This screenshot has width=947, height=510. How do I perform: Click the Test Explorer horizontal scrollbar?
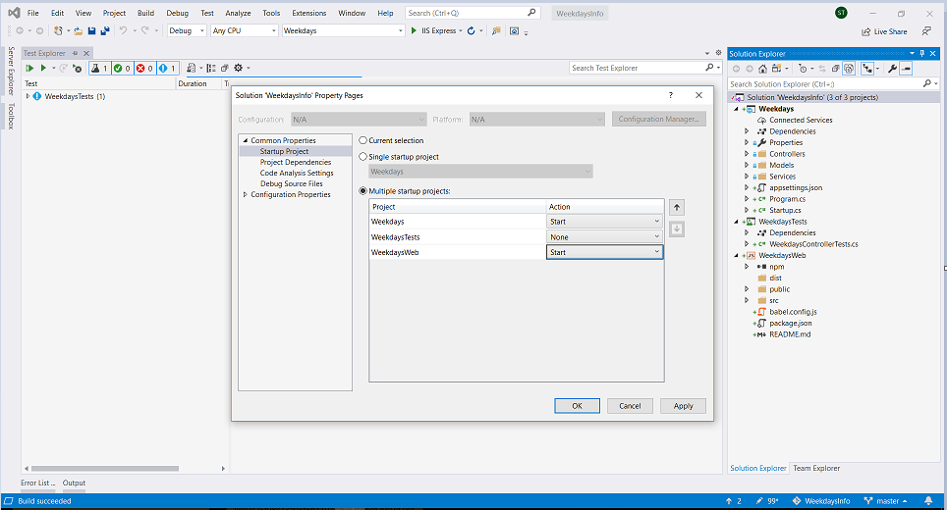pyautogui.click(x=105, y=469)
